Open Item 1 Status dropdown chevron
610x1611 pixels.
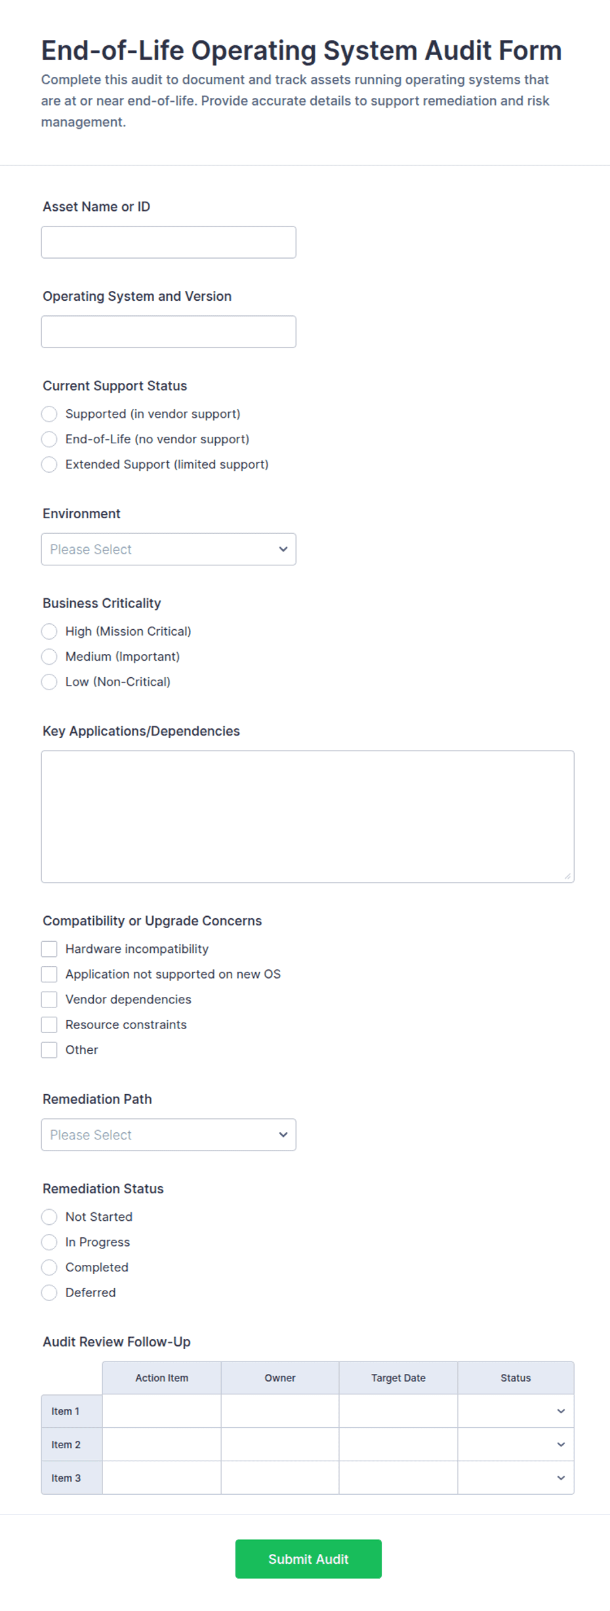point(561,1411)
